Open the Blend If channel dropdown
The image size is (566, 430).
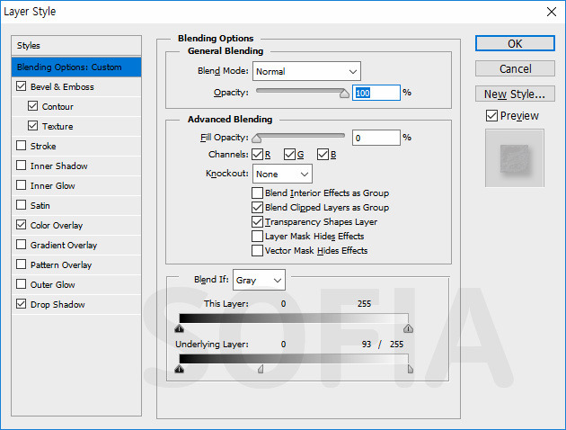pos(259,280)
